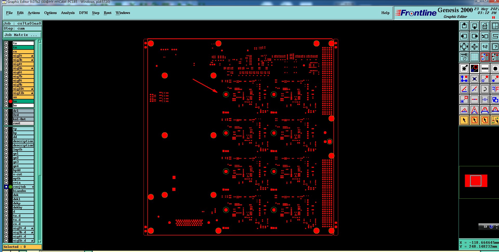This screenshot has width=499, height=252.
Task: Click the box-with-left-arrow pan icon
Action: [464, 36]
